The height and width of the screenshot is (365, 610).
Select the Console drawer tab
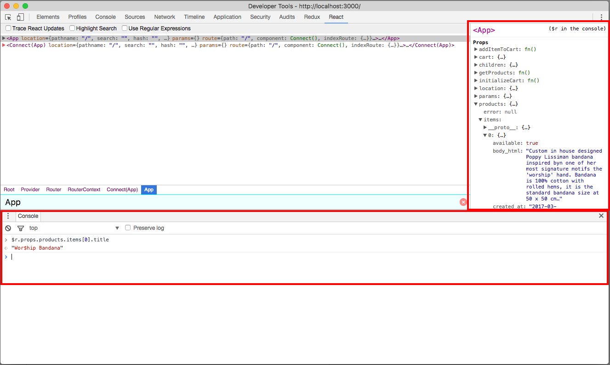coord(28,216)
